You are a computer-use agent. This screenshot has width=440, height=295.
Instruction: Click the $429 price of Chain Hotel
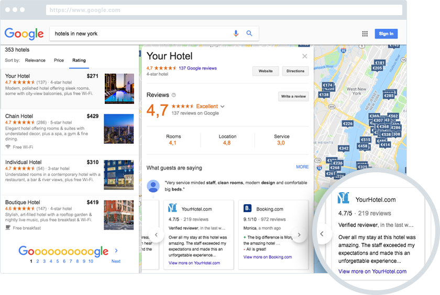93,116
